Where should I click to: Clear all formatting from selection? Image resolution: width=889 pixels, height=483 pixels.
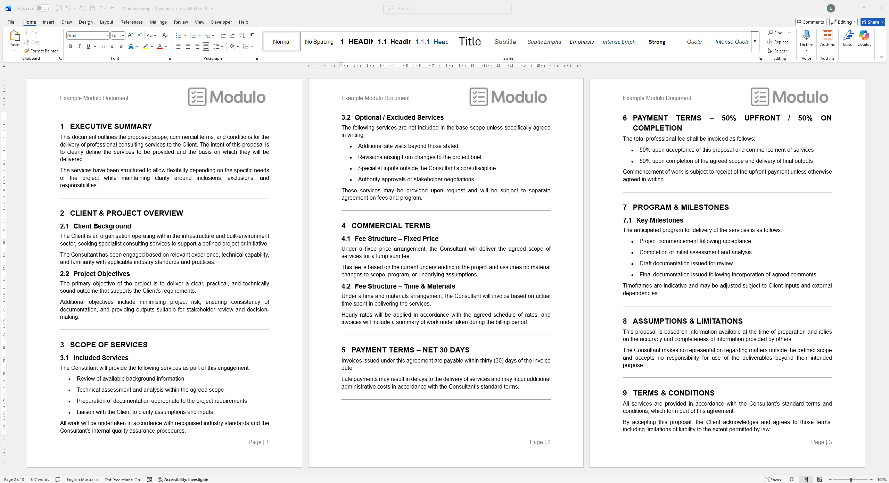165,35
